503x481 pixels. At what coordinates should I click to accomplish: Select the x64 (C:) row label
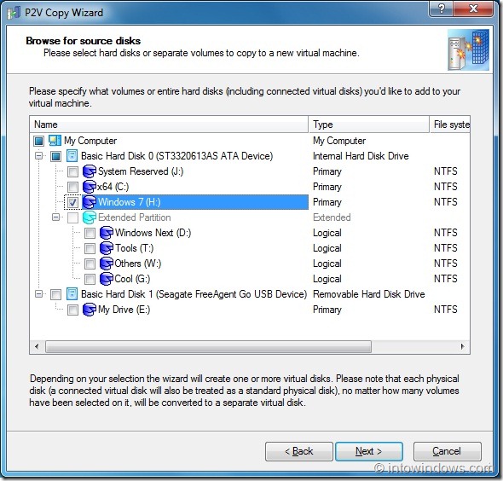click(x=113, y=187)
